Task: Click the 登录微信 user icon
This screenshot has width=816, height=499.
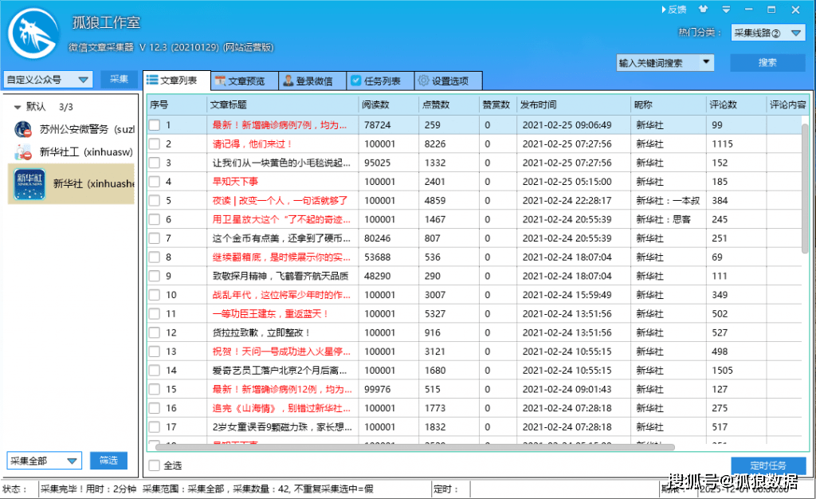Action: point(288,81)
